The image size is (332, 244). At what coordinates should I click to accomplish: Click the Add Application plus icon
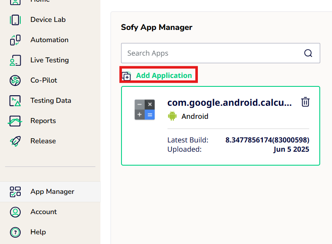tap(127, 76)
